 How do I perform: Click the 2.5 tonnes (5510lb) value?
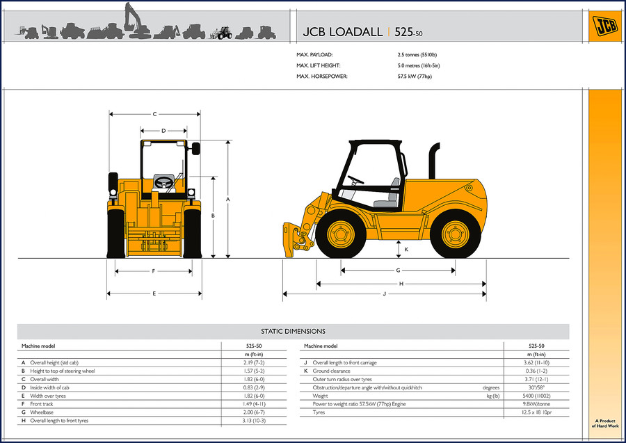pos(417,55)
